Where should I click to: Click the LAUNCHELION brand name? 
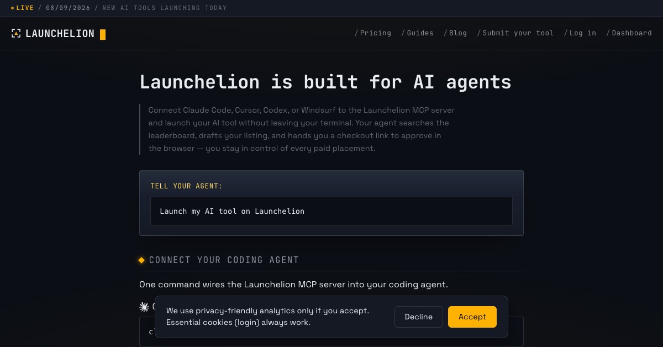pos(60,34)
